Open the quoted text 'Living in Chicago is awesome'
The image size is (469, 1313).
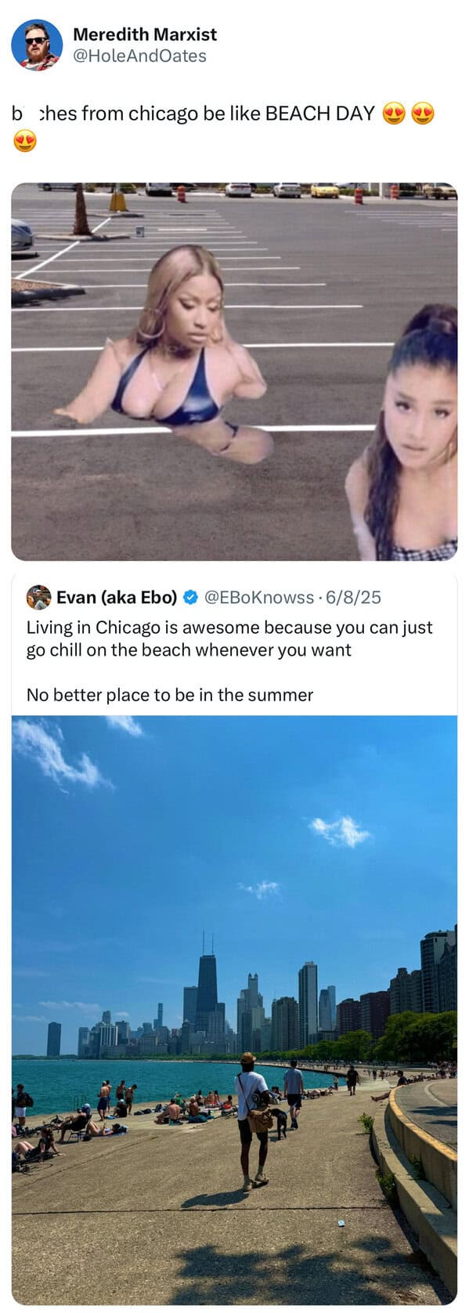229,638
